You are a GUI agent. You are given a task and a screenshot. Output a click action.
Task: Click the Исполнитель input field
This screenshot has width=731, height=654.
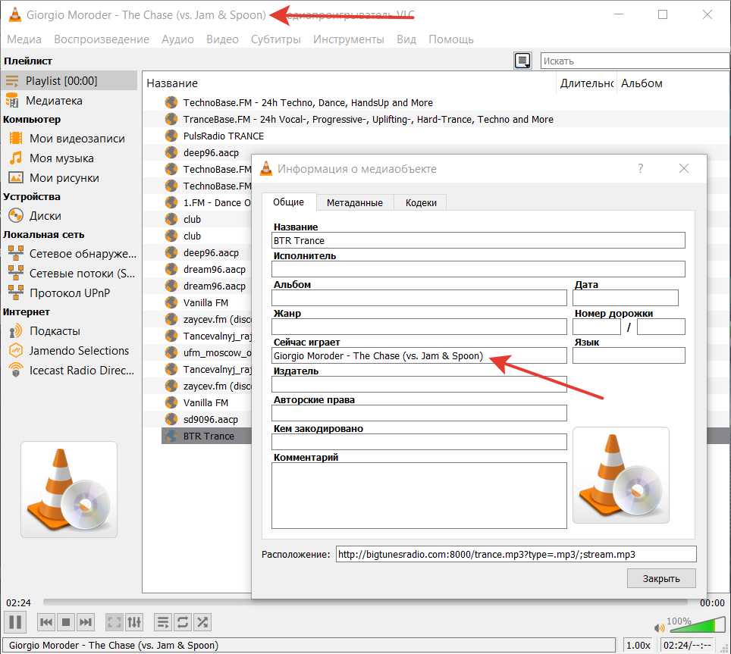[x=478, y=269]
